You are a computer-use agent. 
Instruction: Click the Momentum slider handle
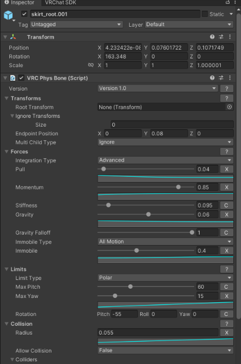pyautogui.click(x=178, y=187)
